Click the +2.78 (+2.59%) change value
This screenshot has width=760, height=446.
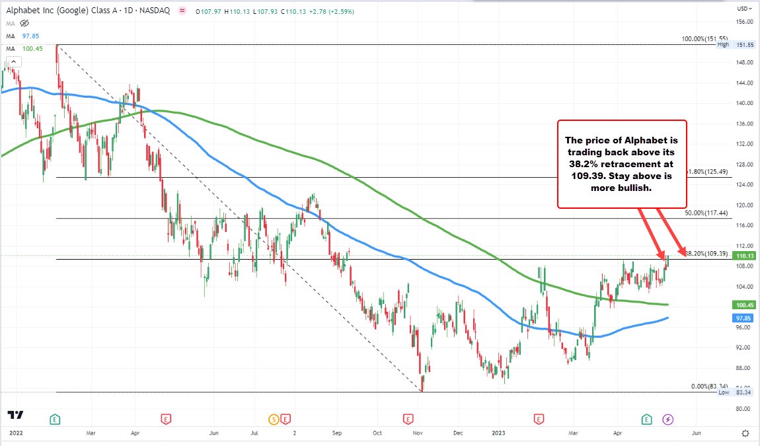click(x=332, y=11)
